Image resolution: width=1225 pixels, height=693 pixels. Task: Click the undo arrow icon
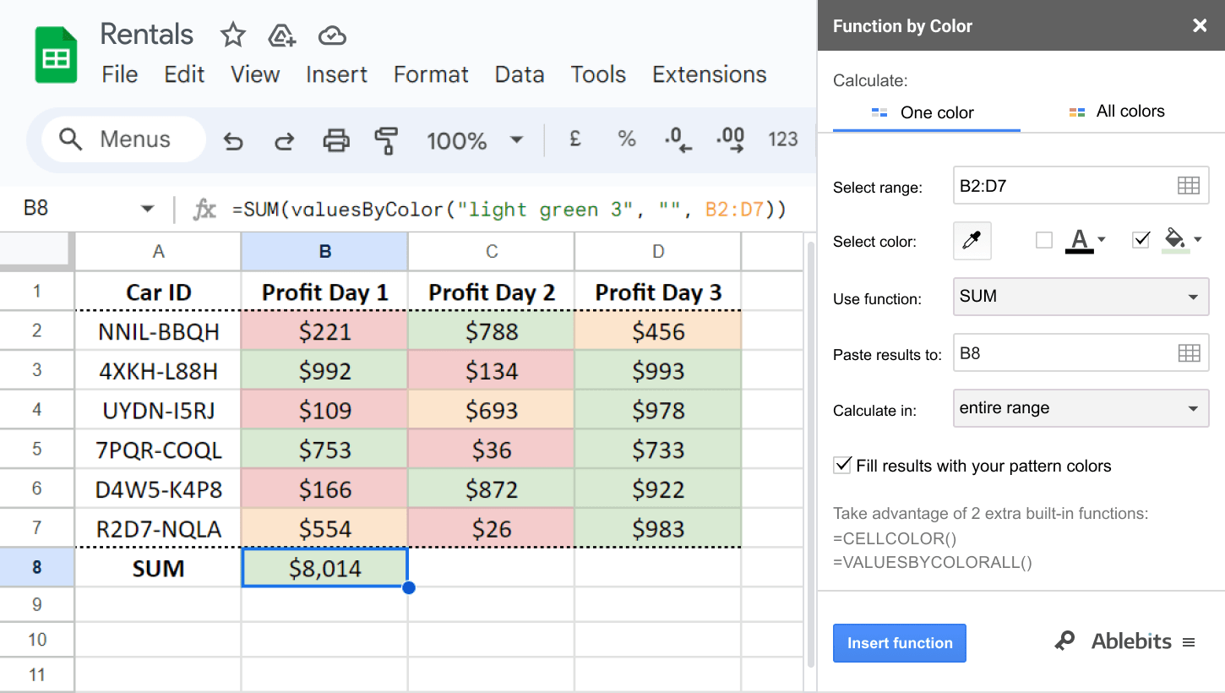coord(233,140)
